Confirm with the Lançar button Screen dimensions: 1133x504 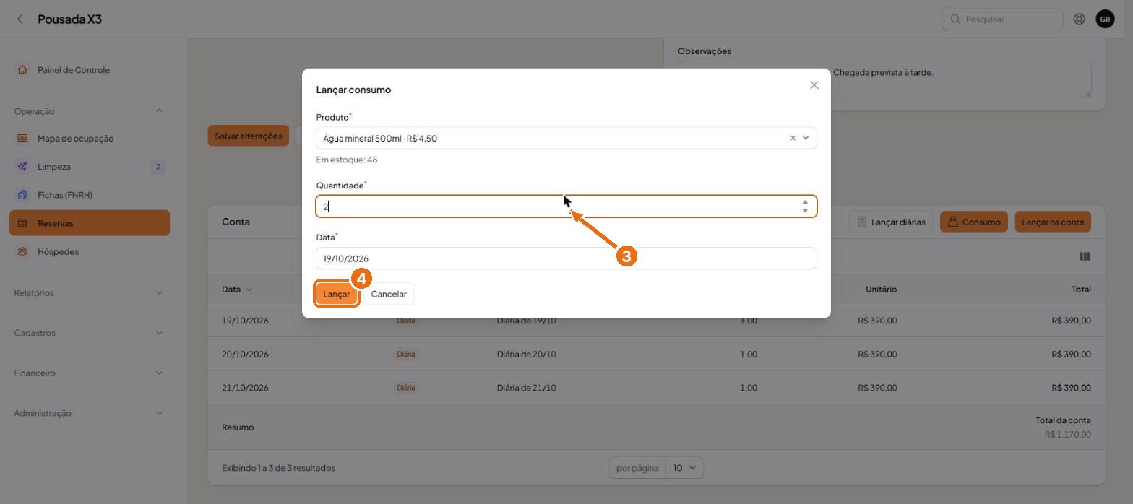click(x=336, y=294)
